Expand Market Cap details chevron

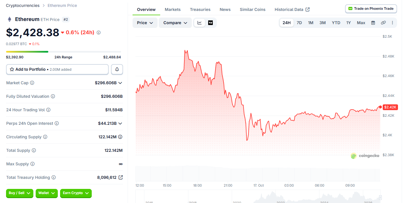pyautogui.click(x=120, y=83)
